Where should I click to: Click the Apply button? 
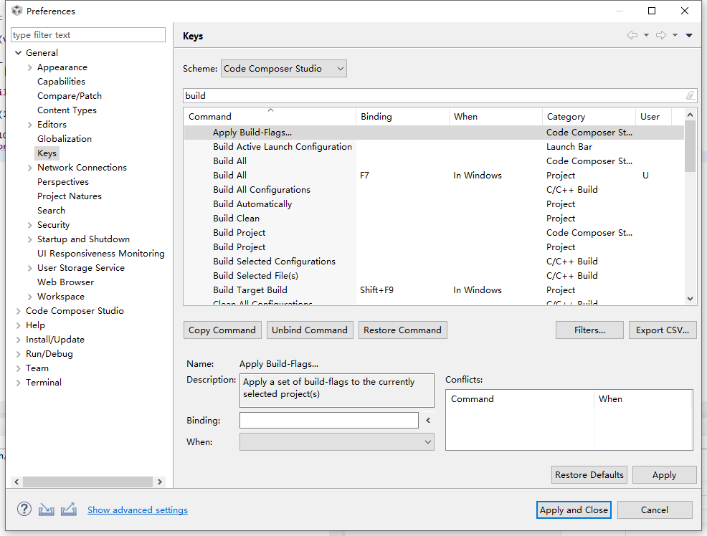pyautogui.click(x=664, y=475)
